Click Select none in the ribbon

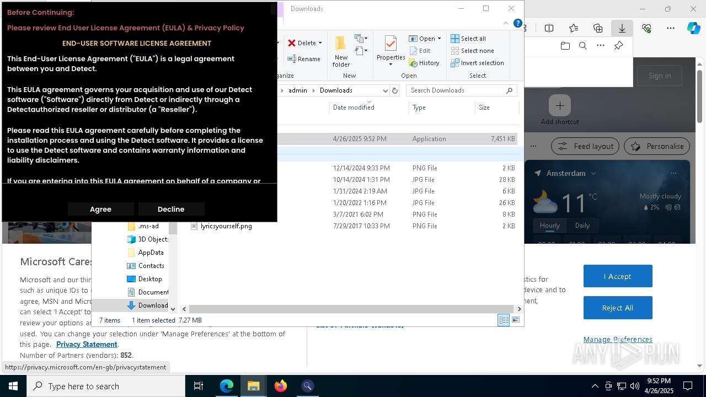(x=472, y=51)
